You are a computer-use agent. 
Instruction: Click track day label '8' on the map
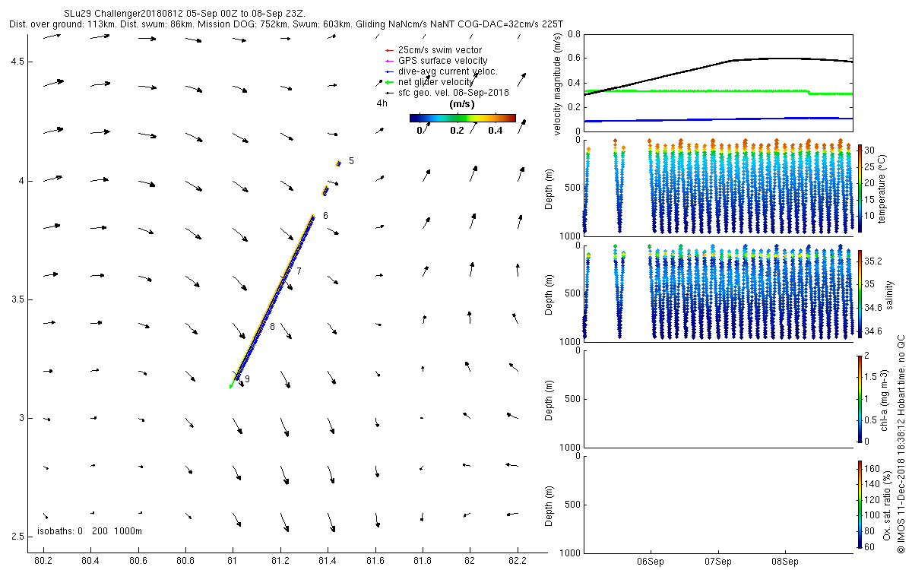[x=272, y=327]
